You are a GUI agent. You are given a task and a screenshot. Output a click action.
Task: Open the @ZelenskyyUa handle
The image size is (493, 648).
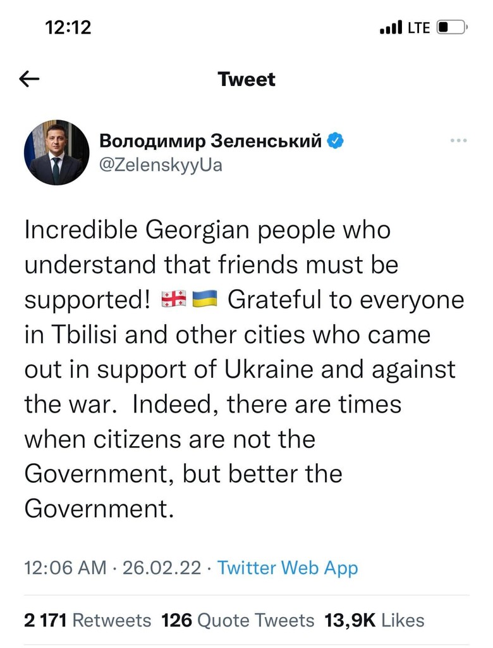point(161,167)
